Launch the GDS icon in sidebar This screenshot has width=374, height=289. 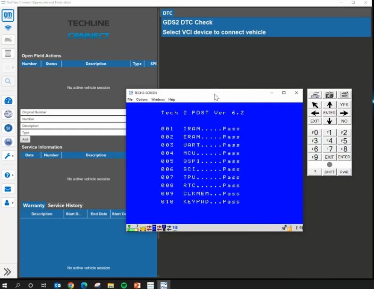click(x=8, y=114)
